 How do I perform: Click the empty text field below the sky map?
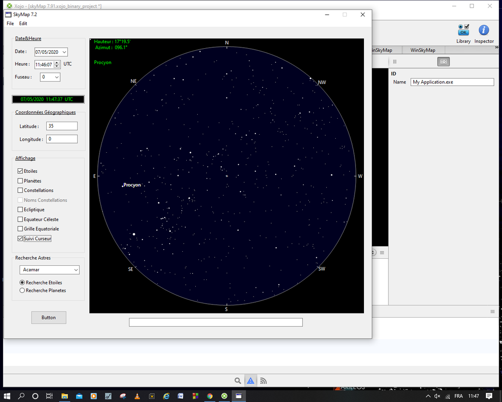[x=216, y=322]
